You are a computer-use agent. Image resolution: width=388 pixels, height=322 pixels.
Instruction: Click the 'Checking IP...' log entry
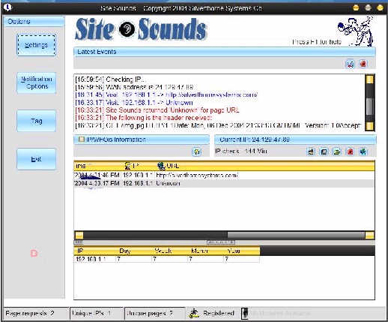point(110,80)
